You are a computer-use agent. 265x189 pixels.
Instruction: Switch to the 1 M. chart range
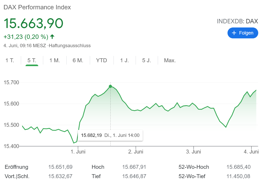(x=55, y=60)
